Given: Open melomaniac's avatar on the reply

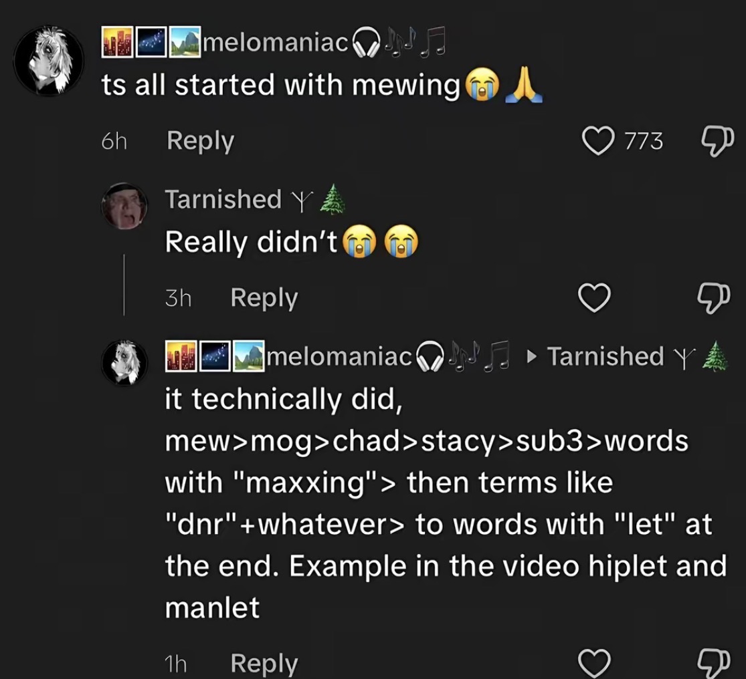Looking at the screenshot, I should click(x=124, y=362).
